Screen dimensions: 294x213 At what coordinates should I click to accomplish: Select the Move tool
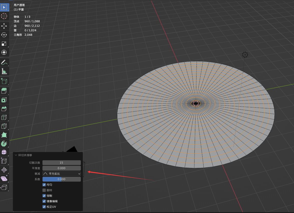tap(4, 26)
